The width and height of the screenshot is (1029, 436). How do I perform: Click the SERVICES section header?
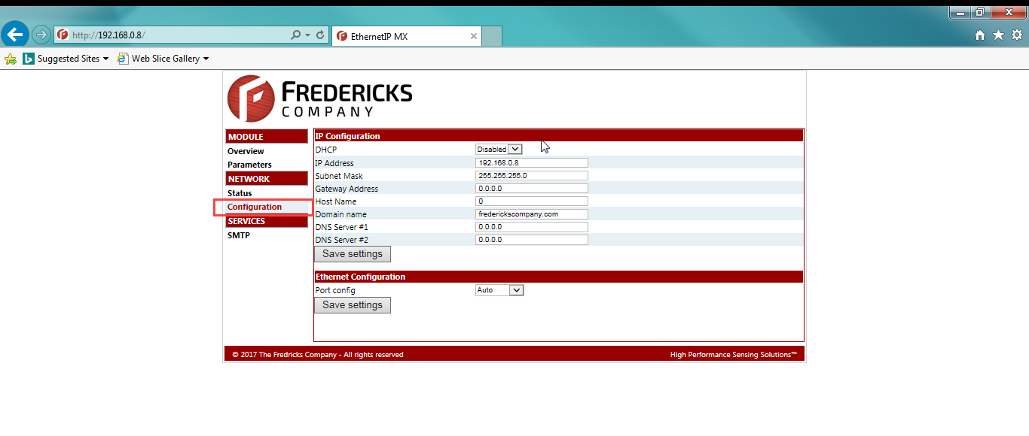coord(267,221)
